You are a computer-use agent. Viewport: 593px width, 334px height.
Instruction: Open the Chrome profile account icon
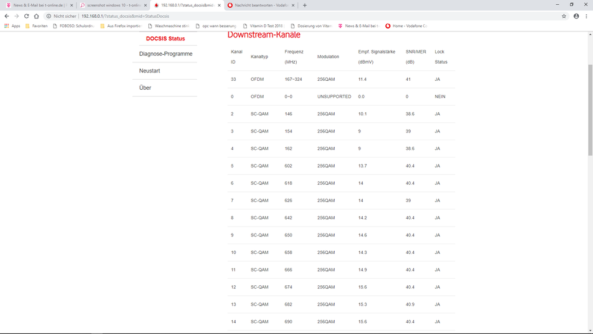(576, 16)
